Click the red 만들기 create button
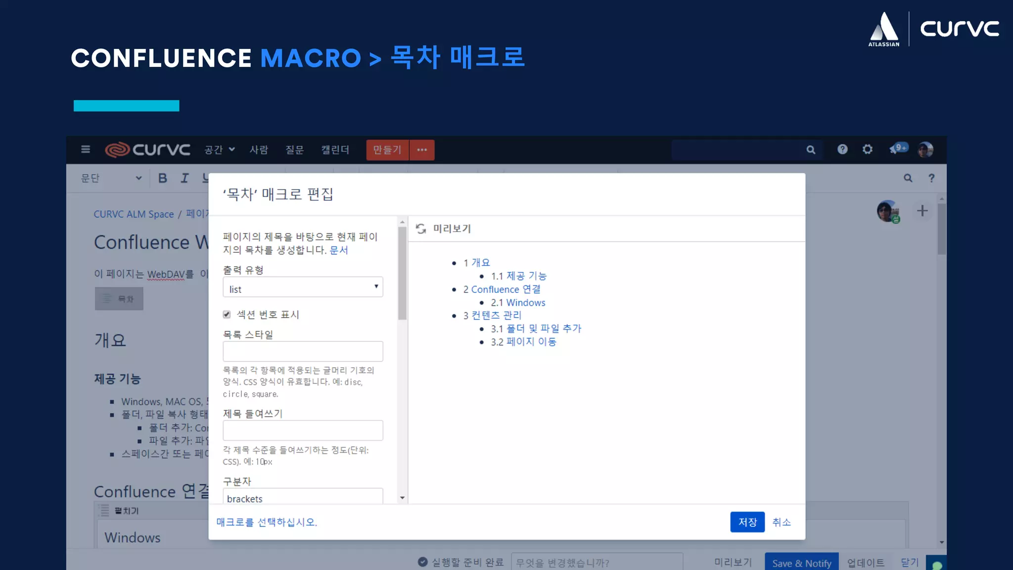This screenshot has height=570, width=1013. pos(387,150)
